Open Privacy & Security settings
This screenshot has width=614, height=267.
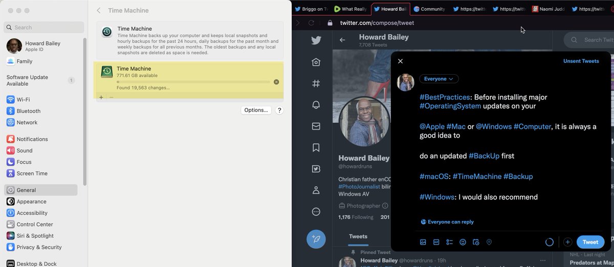(x=41, y=247)
